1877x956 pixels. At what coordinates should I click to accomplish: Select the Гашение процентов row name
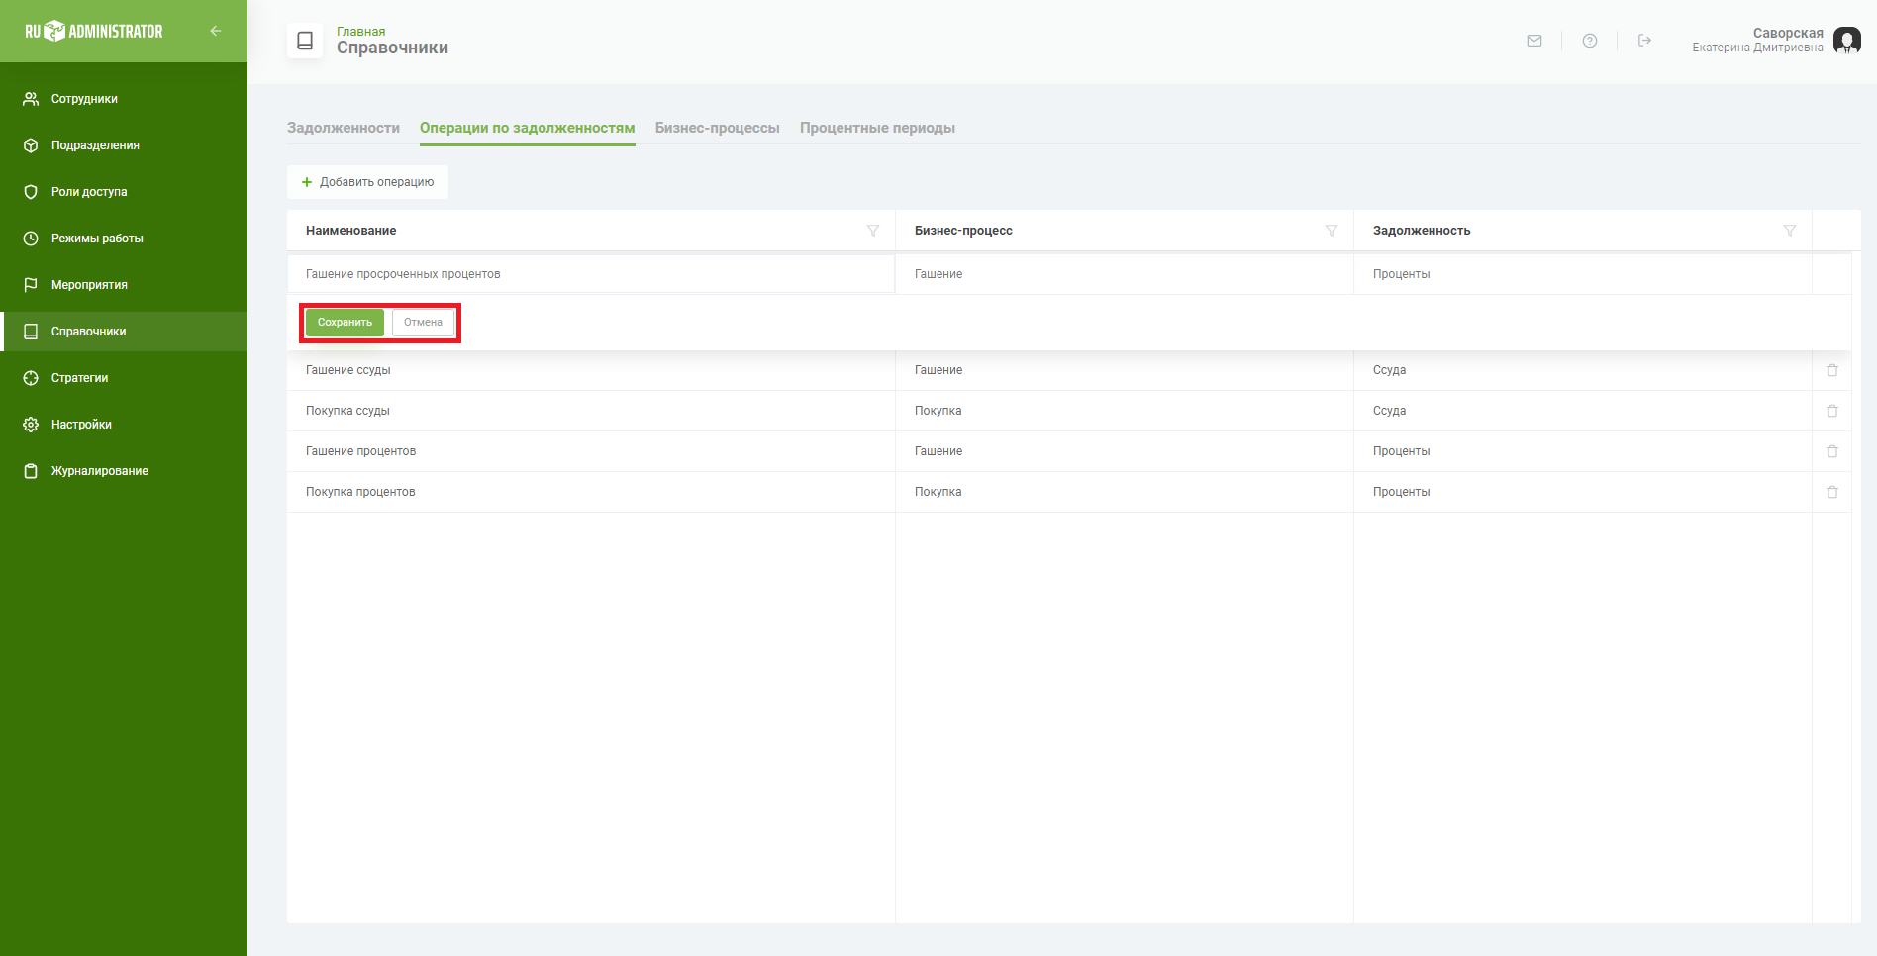[x=360, y=451]
